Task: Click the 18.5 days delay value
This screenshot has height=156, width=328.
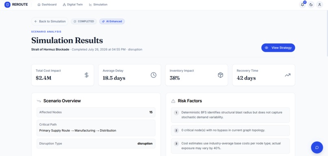Action: click(114, 78)
